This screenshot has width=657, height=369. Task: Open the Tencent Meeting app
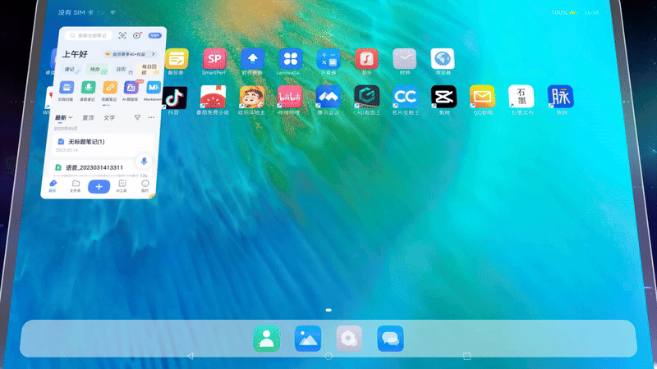[328, 97]
